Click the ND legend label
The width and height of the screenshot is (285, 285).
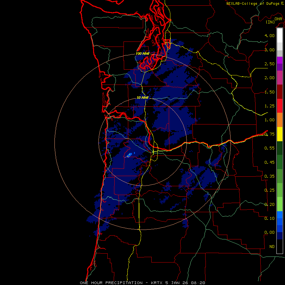(272, 247)
